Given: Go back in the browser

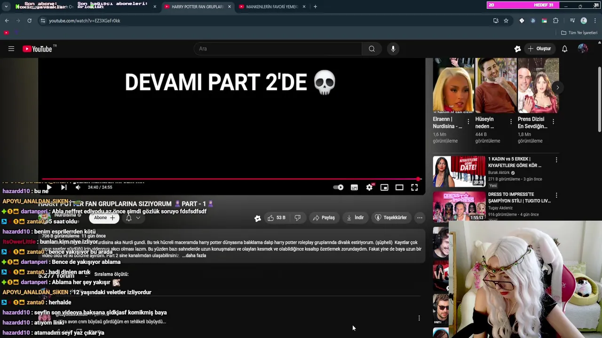Looking at the screenshot, I should [x=7, y=21].
